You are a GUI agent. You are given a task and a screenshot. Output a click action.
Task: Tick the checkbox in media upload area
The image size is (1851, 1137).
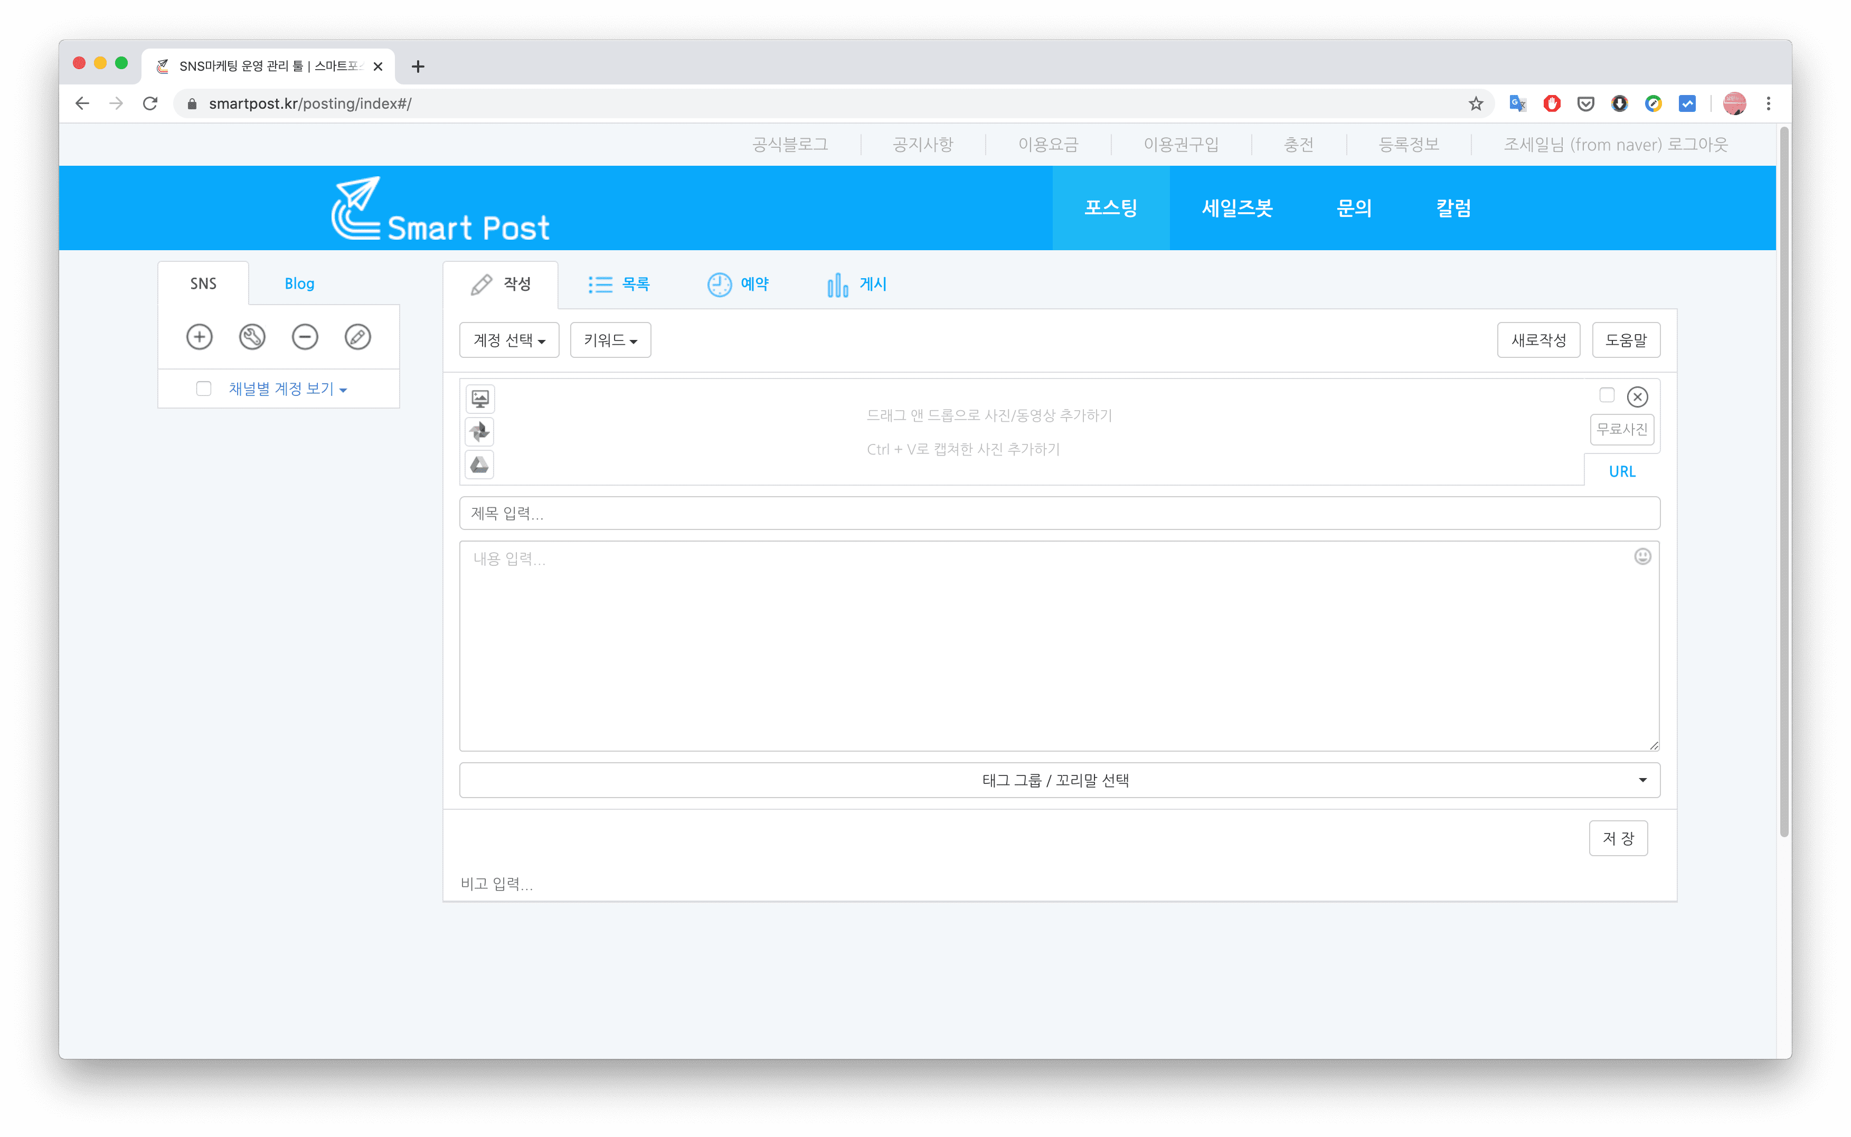1606,395
